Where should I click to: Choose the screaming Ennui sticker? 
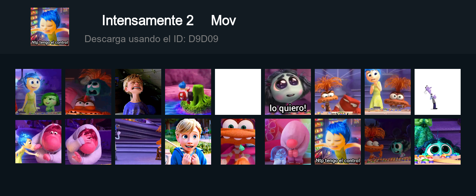(x=88, y=92)
